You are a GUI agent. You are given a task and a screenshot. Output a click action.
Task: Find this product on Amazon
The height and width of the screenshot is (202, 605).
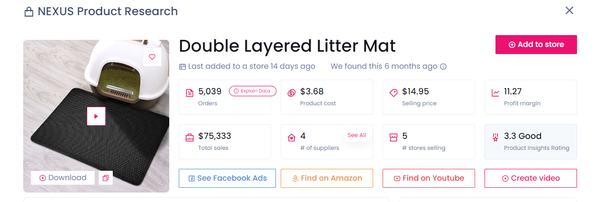(327, 178)
